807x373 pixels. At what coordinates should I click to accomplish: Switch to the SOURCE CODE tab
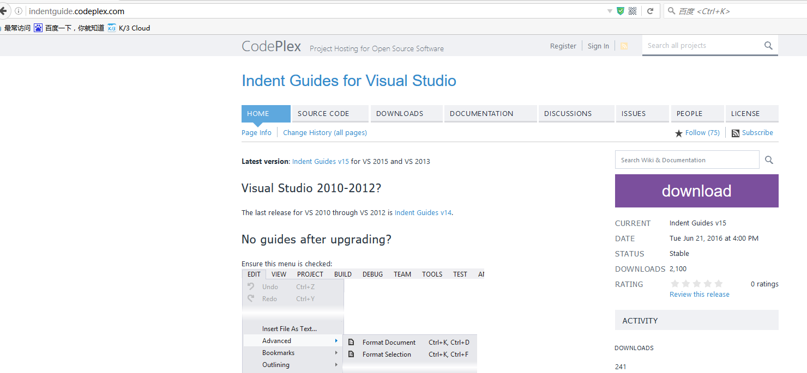(x=330, y=113)
